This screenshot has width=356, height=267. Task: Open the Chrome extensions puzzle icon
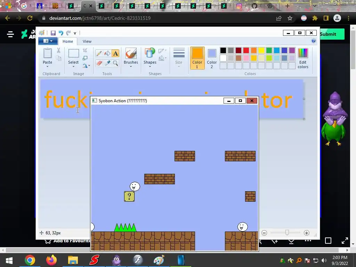pyautogui.click(x=315, y=18)
